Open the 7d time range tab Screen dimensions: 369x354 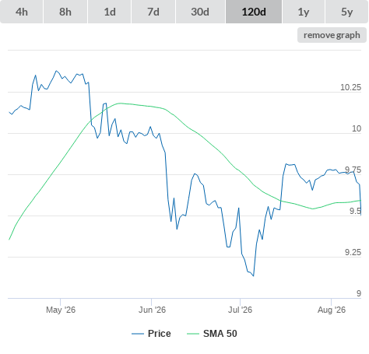point(153,12)
